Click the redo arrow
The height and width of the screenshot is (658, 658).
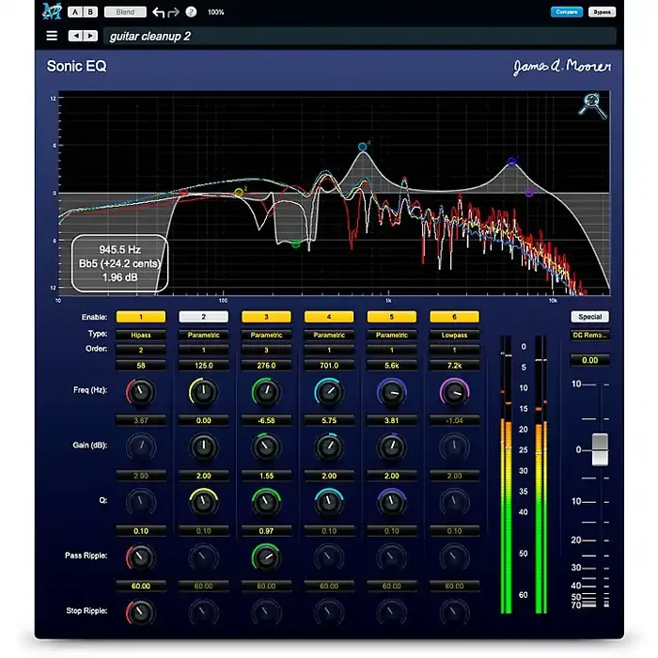coord(173,12)
